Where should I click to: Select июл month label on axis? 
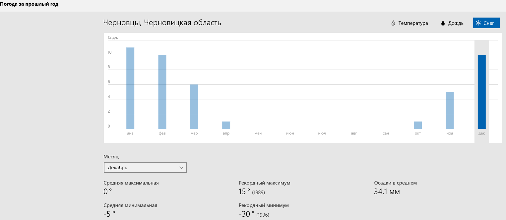[322, 133]
